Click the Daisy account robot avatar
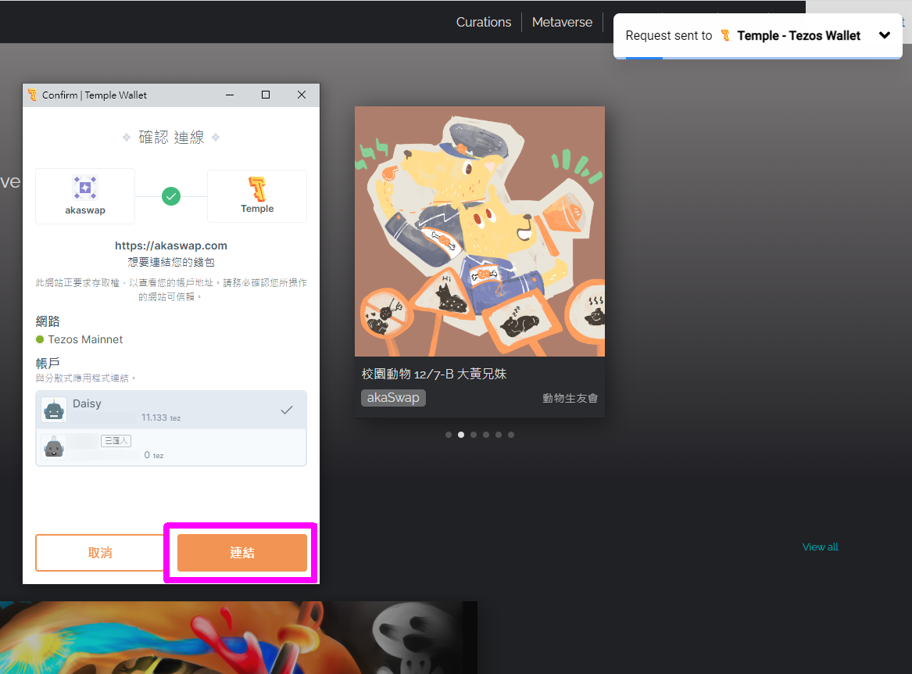 pyautogui.click(x=54, y=410)
